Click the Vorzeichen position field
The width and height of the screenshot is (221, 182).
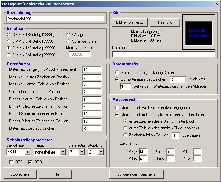[92, 92]
